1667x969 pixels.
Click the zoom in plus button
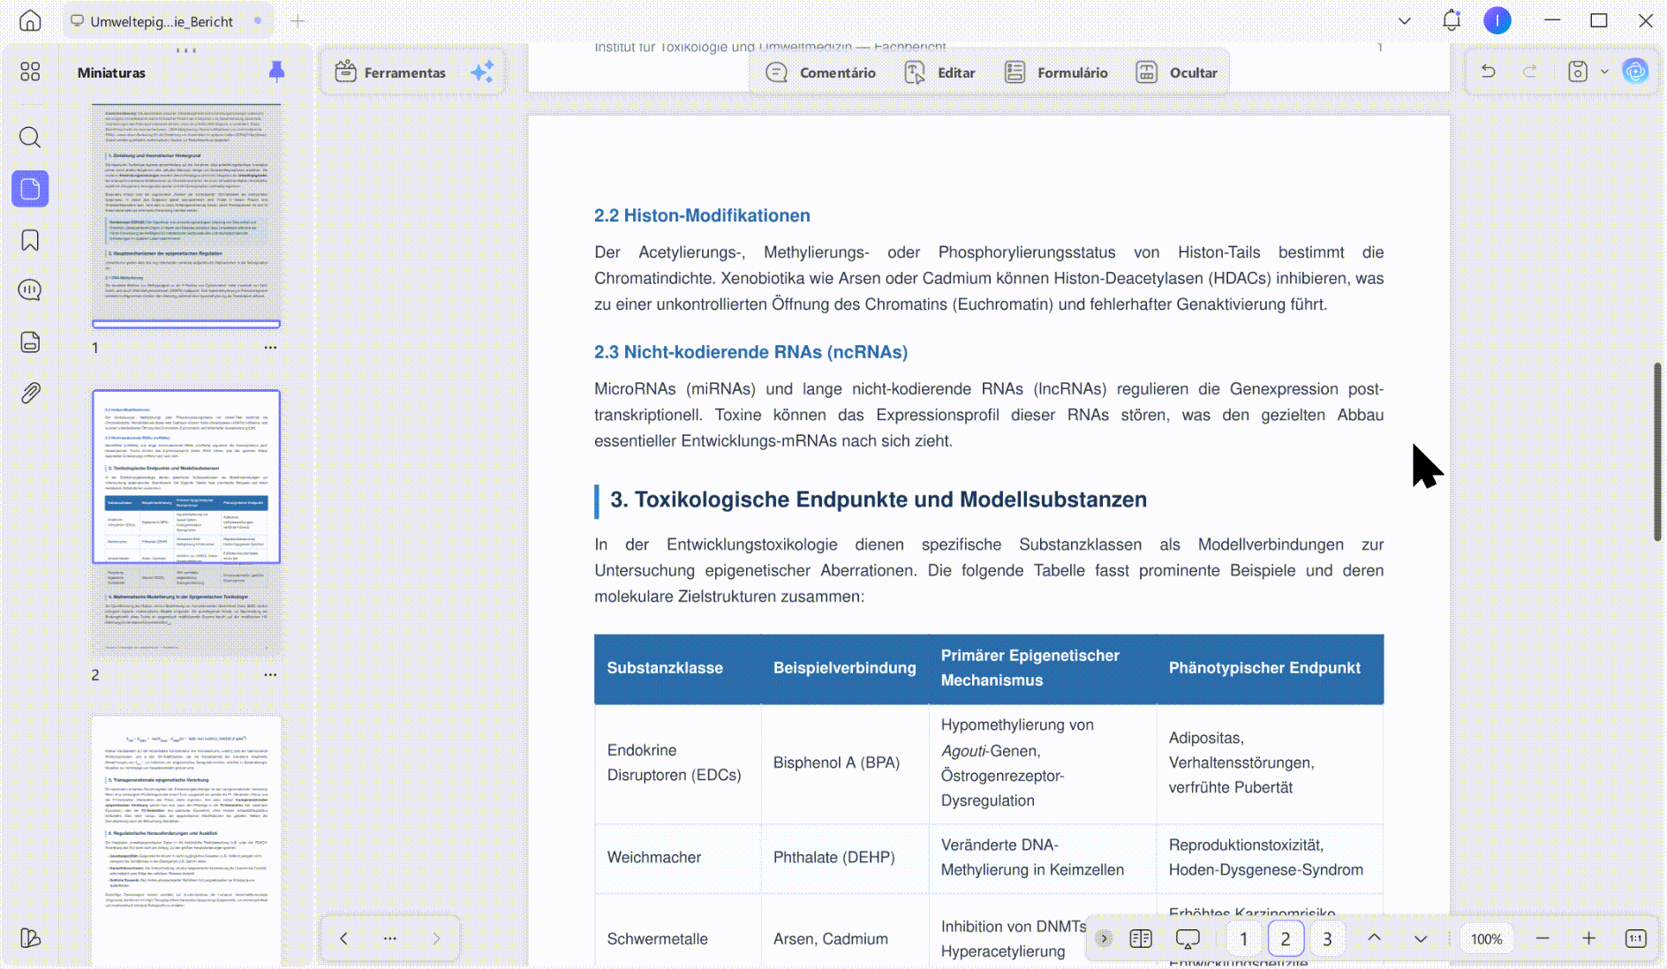point(1588,938)
